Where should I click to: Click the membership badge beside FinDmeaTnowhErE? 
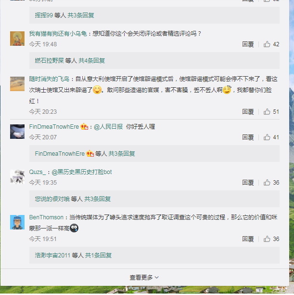coord(84,127)
